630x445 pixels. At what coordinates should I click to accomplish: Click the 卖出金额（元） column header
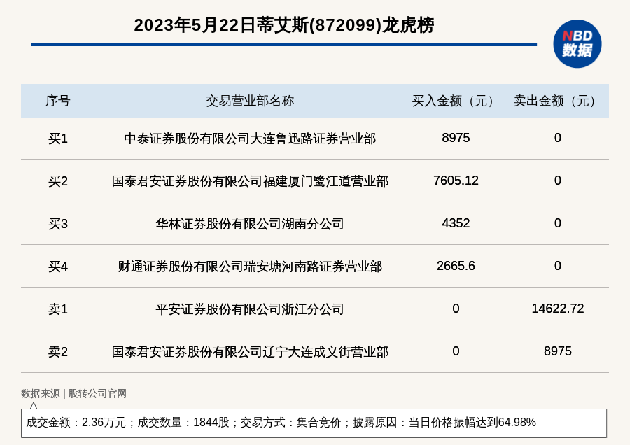pyautogui.click(x=558, y=101)
